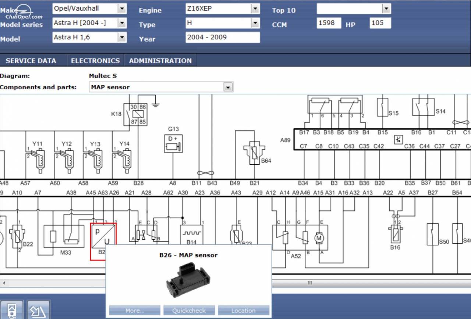Click the A52 throttle module symbol
Viewport: 471px width, 319px height.
tap(300, 237)
